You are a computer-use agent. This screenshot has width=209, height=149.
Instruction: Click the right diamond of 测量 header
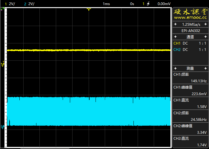pos(206,69)
